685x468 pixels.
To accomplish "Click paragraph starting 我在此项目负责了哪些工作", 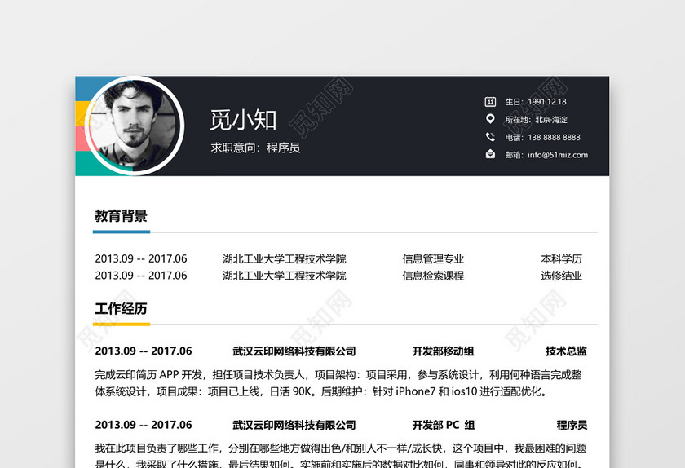I will [x=341, y=455].
